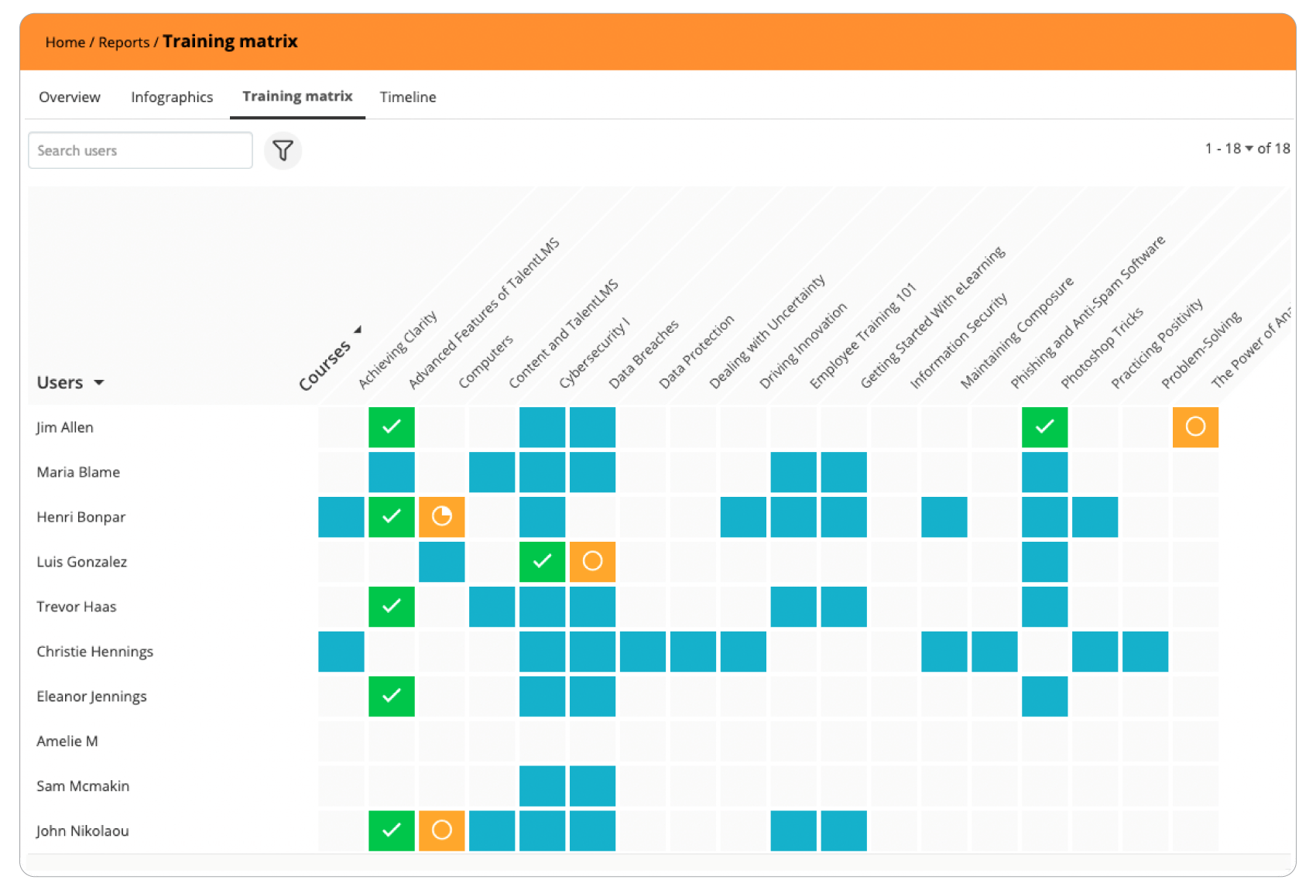Image resolution: width=1316 pixels, height=890 pixels.
Task: Toggle the Courses column sort arrow
Action: 358,330
